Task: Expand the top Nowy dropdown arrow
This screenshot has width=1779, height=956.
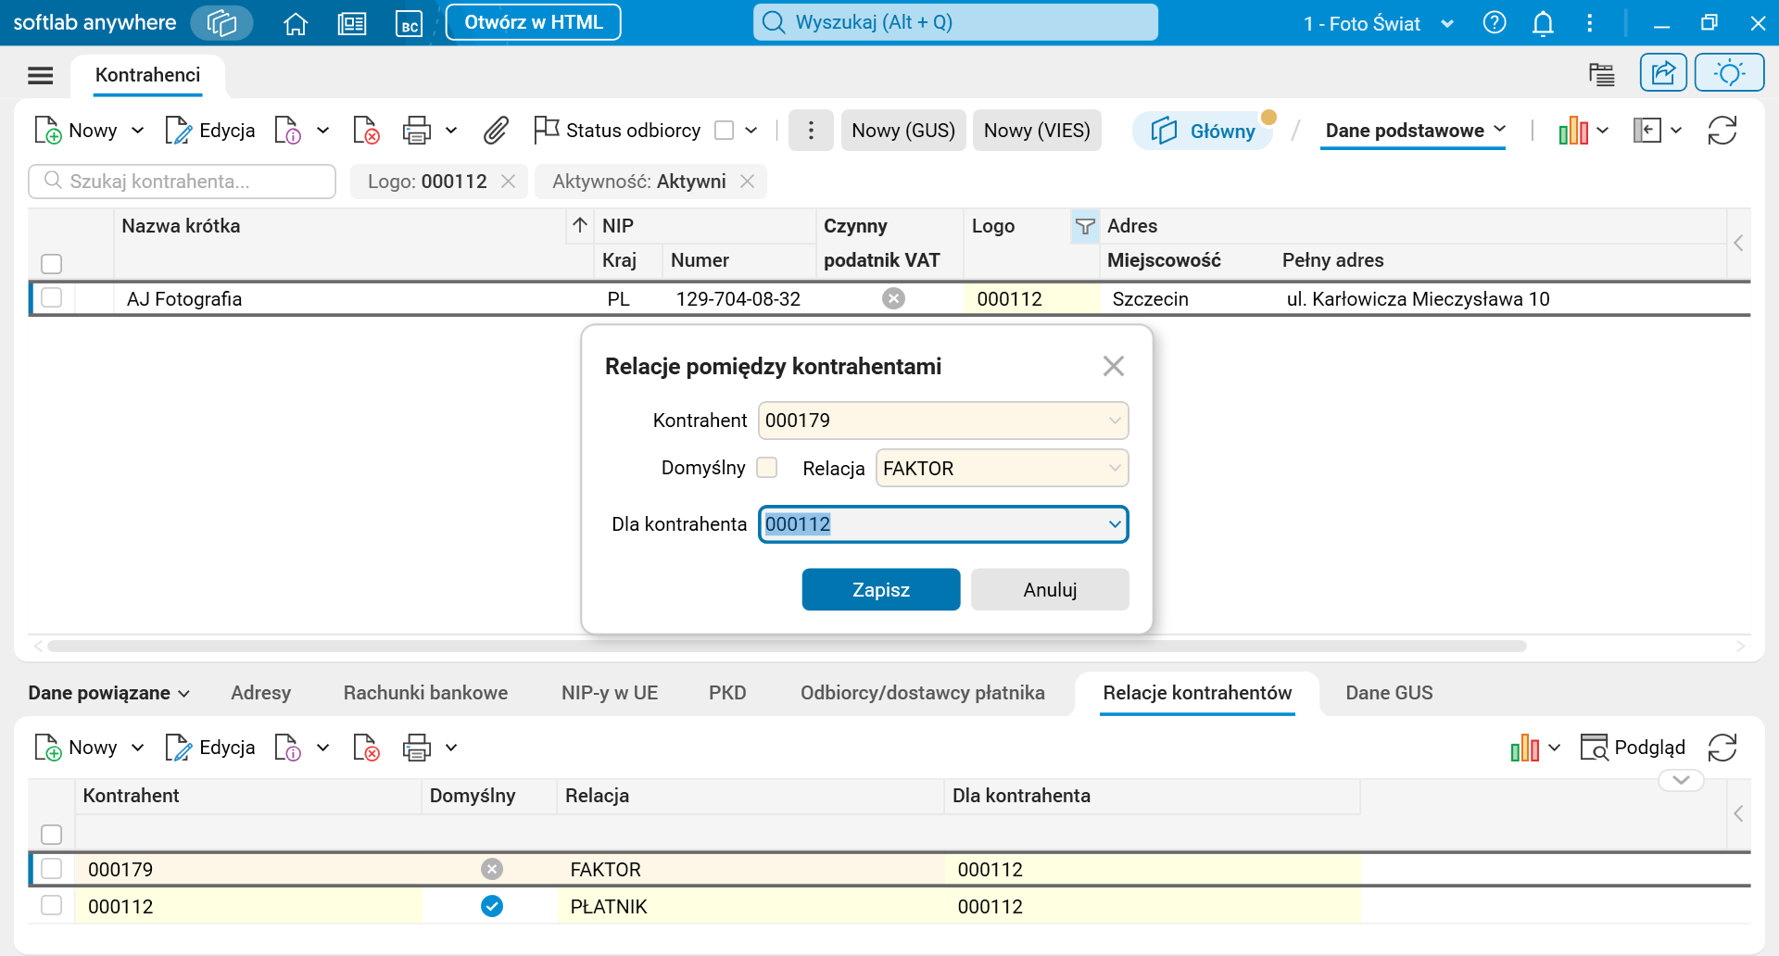Action: [x=138, y=131]
